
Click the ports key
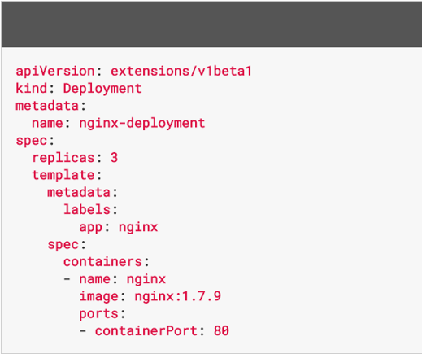[x=98, y=314]
